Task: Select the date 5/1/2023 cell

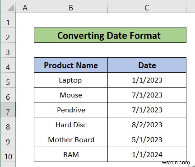Action: (147, 139)
